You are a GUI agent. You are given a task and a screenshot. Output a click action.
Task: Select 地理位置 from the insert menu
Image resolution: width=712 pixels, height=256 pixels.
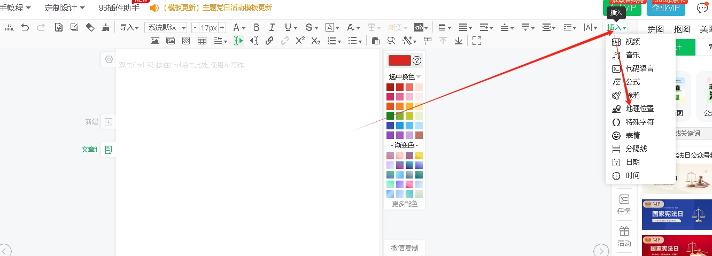click(x=639, y=108)
